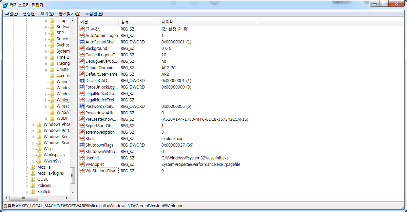The height and width of the screenshot is (212, 407).
Task: Click the Policies folder icon
Action: click(33, 186)
